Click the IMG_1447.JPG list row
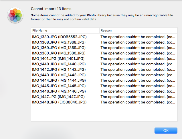This screenshot has width=182, height=139. (x=58, y=97)
